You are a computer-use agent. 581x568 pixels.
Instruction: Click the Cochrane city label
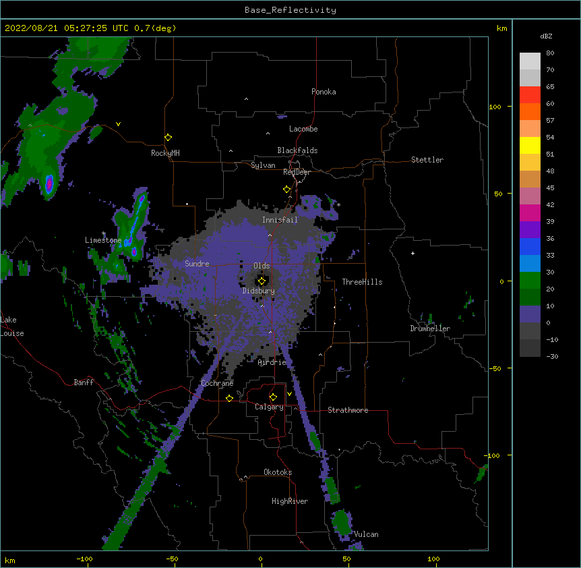click(x=217, y=383)
